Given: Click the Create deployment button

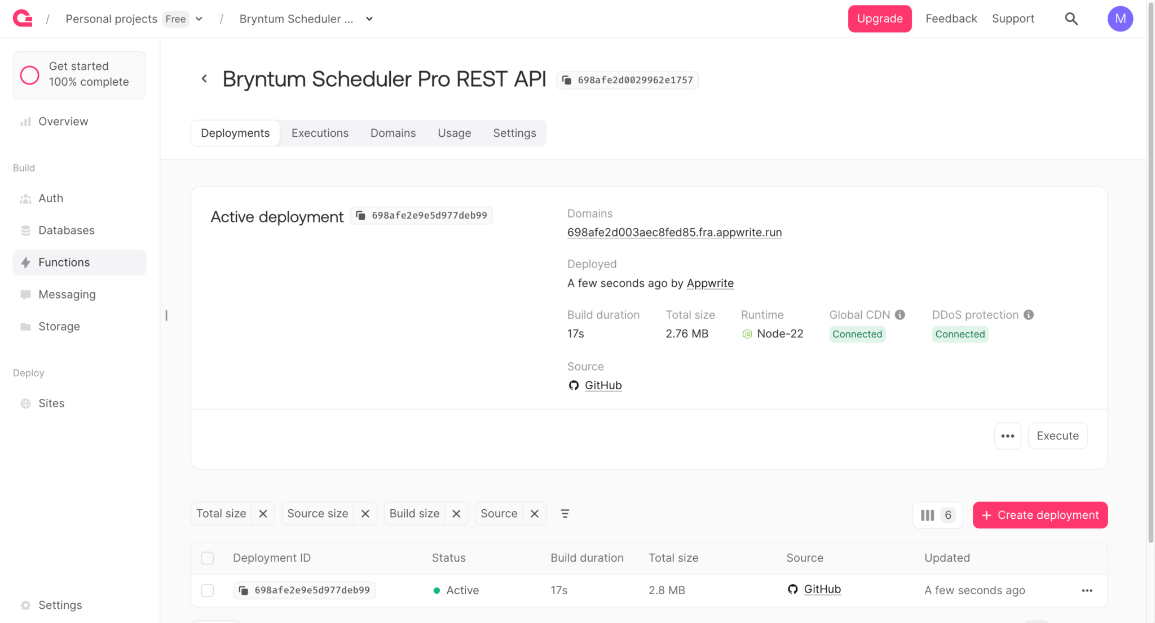Looking at the screenshot, I should (1040, 515).
